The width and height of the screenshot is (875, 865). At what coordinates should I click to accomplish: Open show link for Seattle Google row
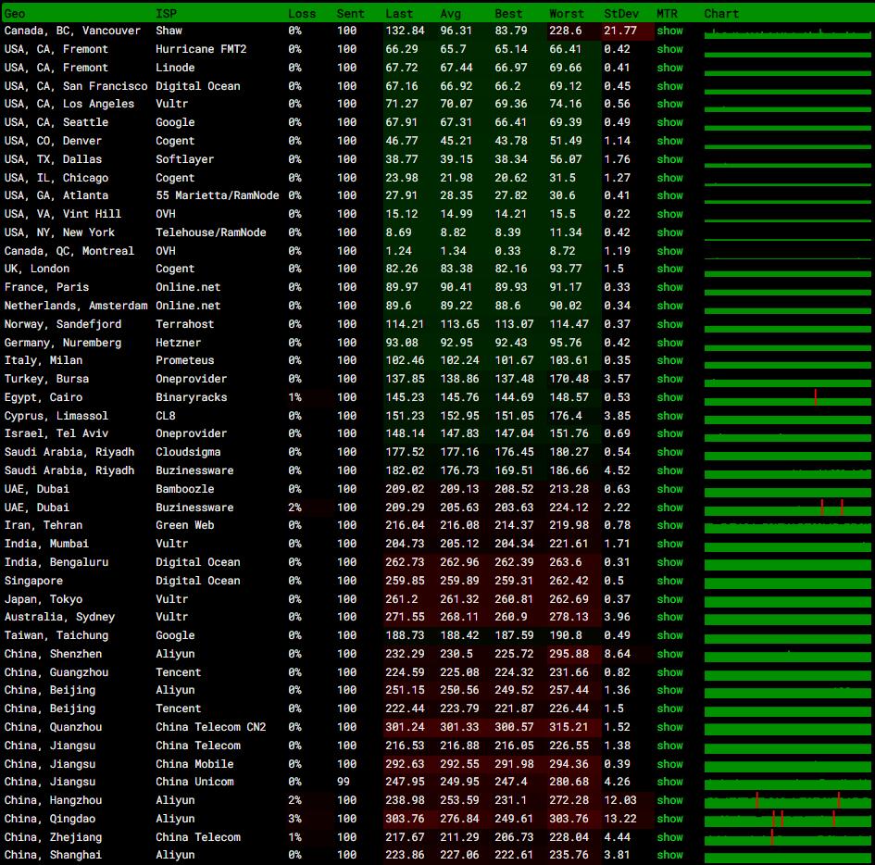(x=669, y=122)
